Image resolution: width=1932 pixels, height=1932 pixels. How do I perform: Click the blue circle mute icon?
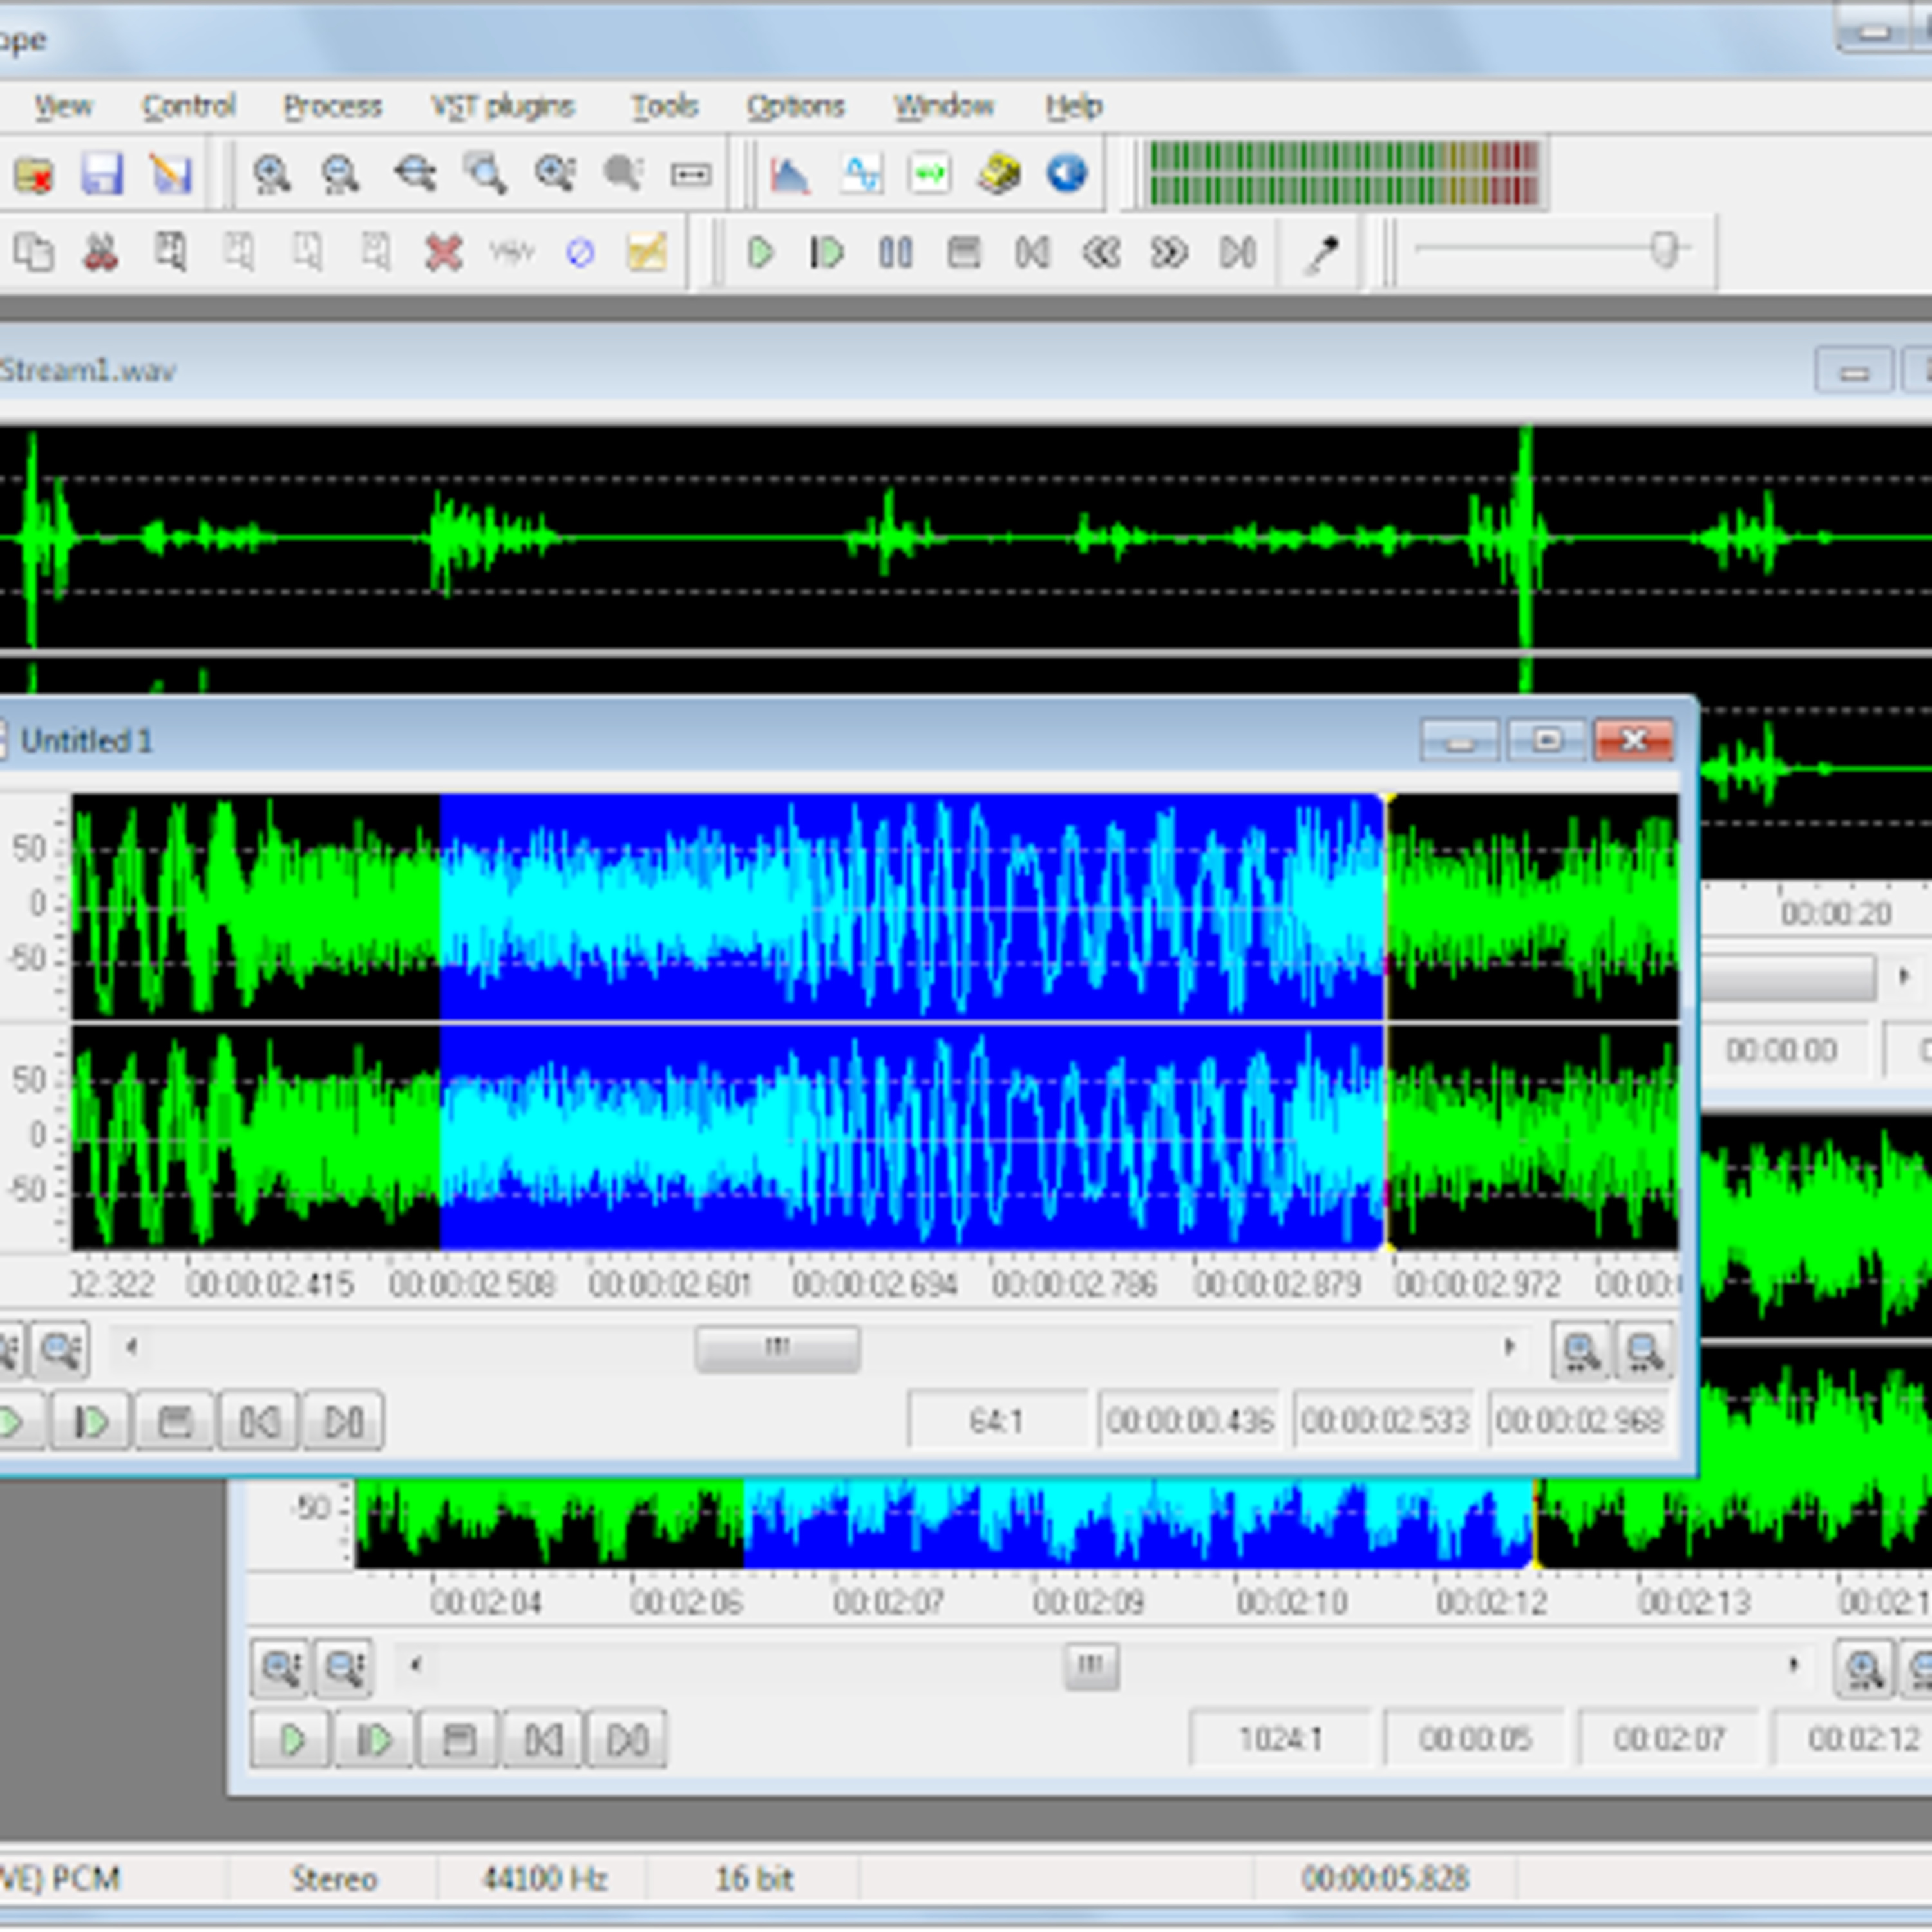(x=580, y=252)
